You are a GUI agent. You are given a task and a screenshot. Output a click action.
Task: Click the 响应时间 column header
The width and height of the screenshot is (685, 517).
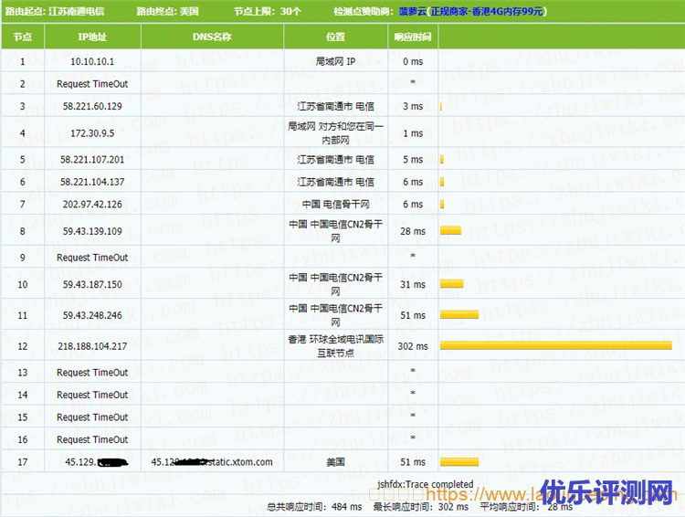413,37
